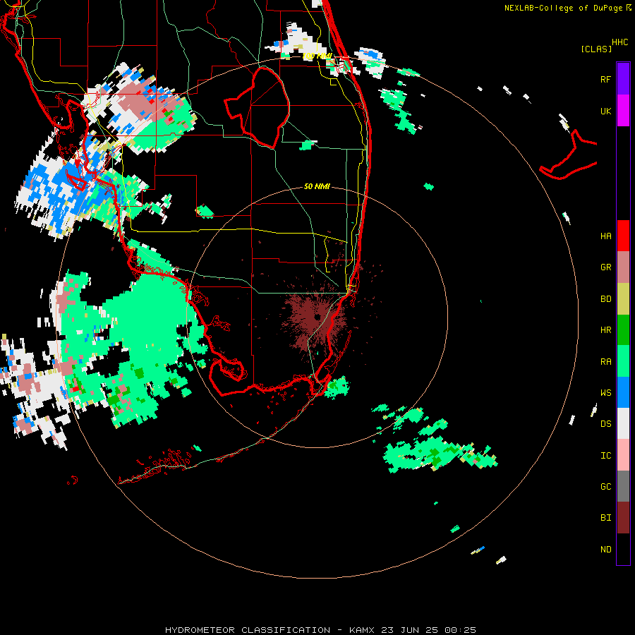Click the 50 NMI range ring label

(317, 186)
